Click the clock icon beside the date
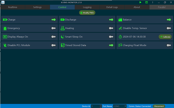Image resolution: width=174 pixels, height=108 pixels. (x=120, y=37)
